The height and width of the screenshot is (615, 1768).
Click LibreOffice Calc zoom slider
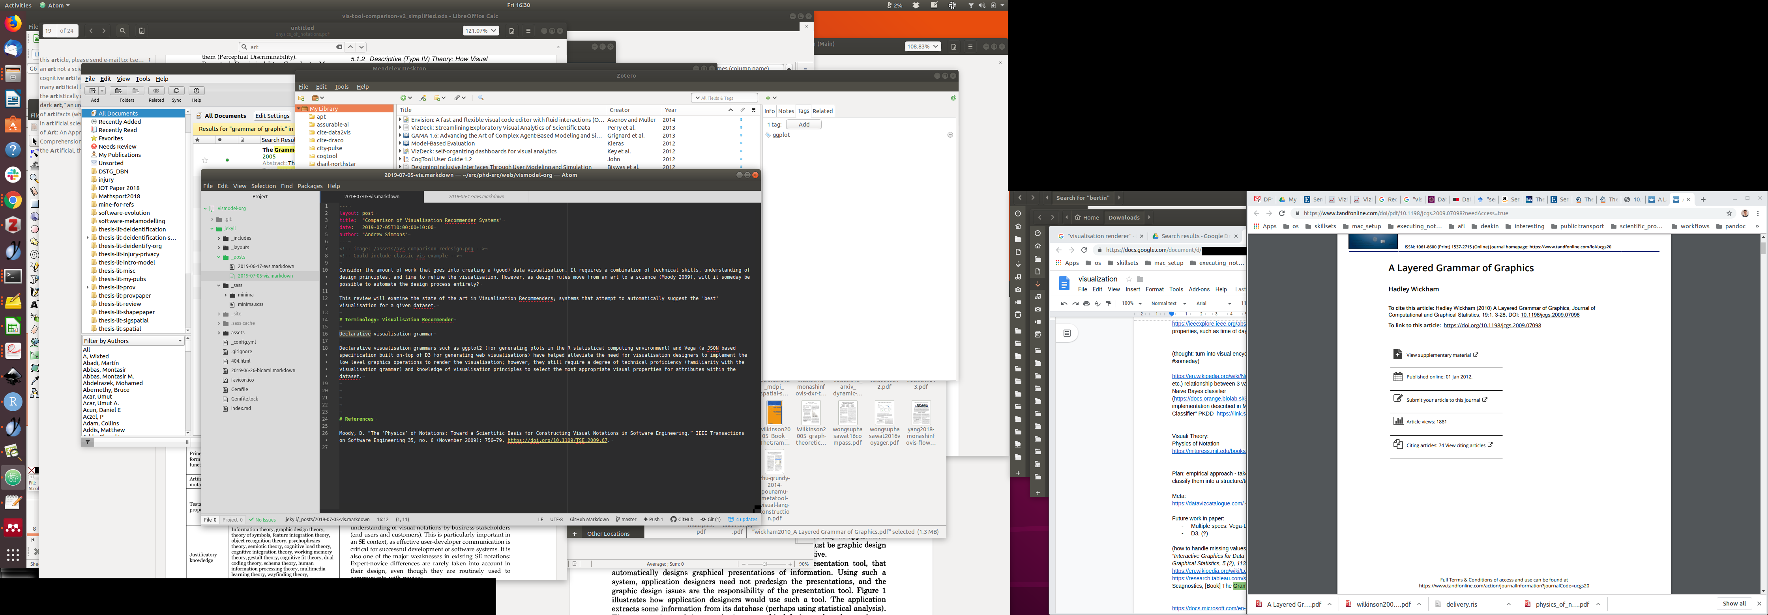(x=765, y=564)
